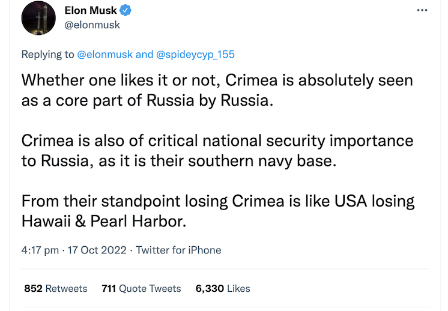Click the Elon Musk display name

pyautogui.click(x=90, y=10)
